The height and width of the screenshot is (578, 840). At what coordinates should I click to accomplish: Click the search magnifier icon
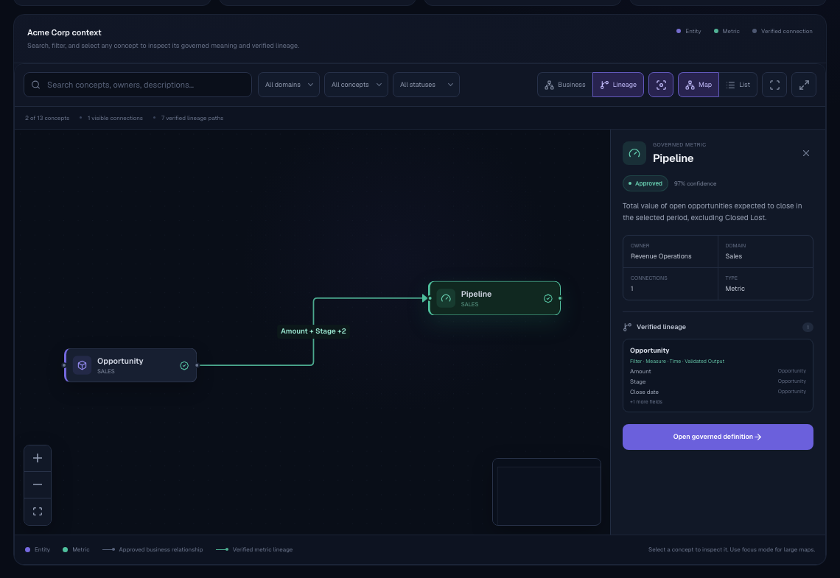coord(36,85)
